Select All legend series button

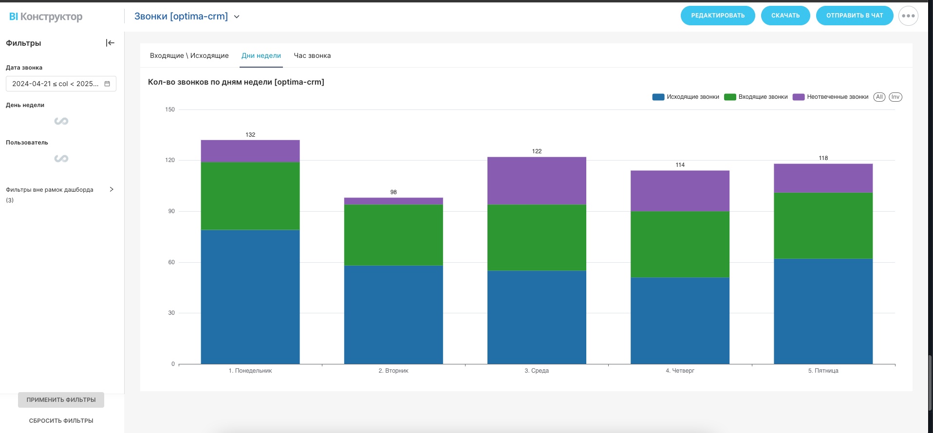pyautogui.click(x=879, y=97)
